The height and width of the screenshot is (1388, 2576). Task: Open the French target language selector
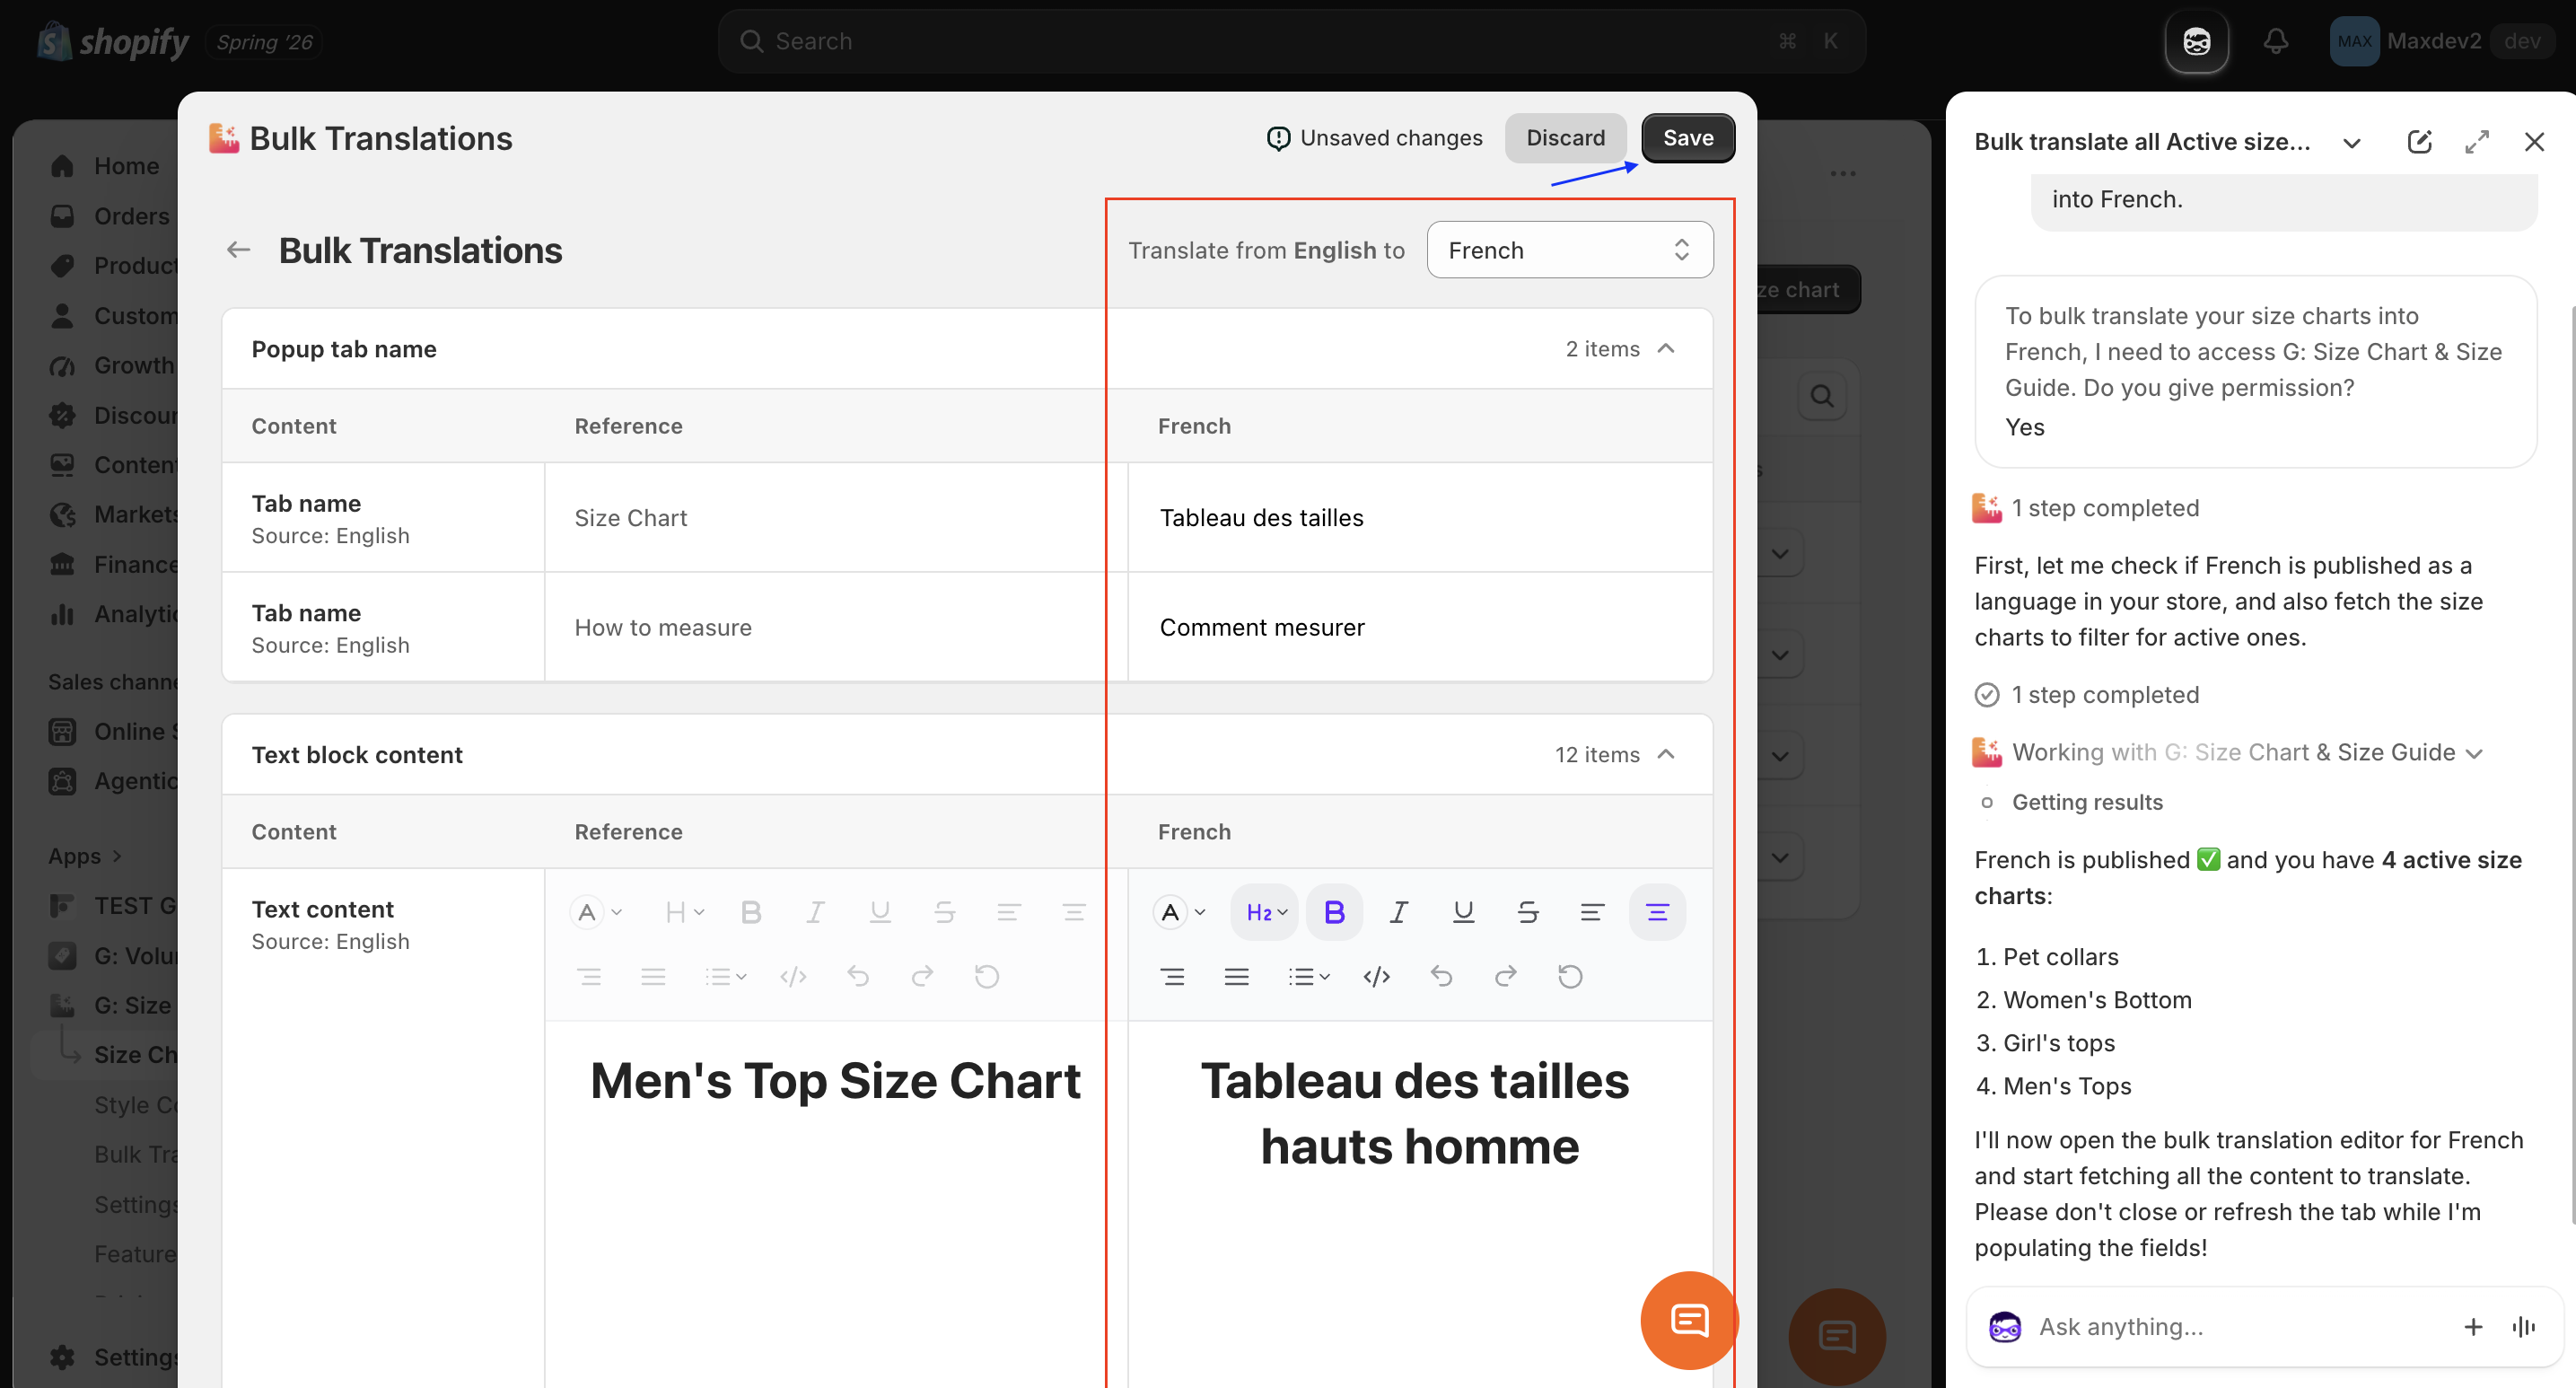[1569, 250]
